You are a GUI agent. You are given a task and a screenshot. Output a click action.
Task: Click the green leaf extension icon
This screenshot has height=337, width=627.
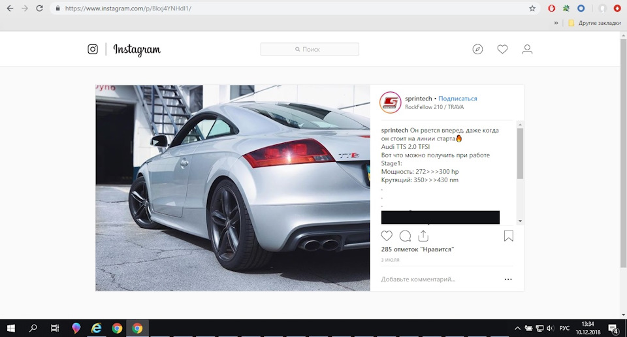[566, 8]
